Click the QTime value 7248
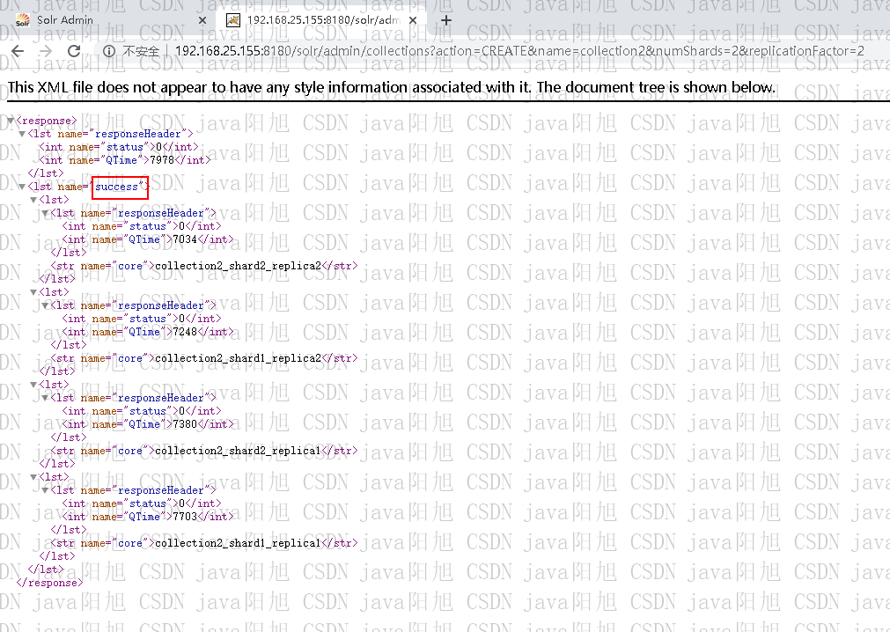 pyautogui.click(x=185, y=332)
